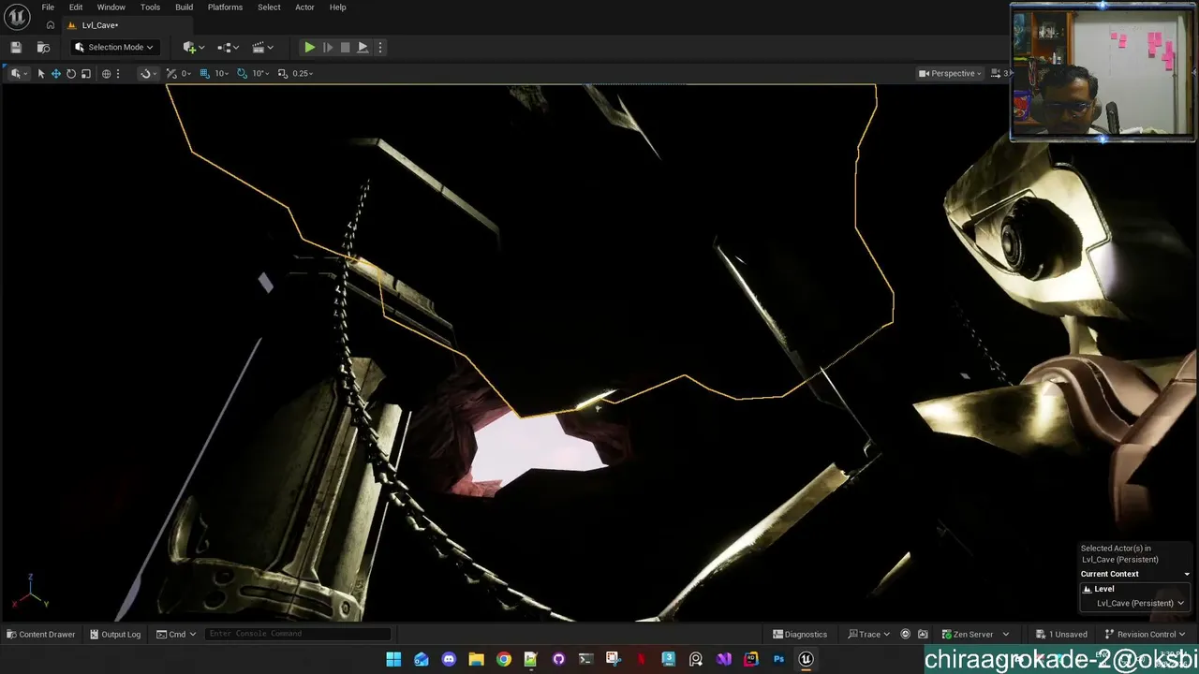Open the Unreal Engine logo menu
1199x674 pixels.
17,16
